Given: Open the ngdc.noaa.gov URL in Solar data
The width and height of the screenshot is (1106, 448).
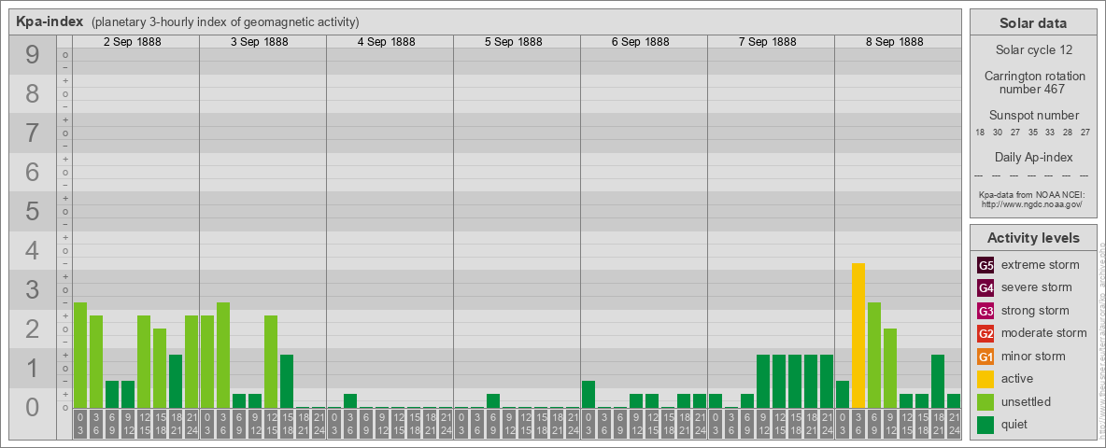Looking at the screenshot, I should [x=1030, y=203].
